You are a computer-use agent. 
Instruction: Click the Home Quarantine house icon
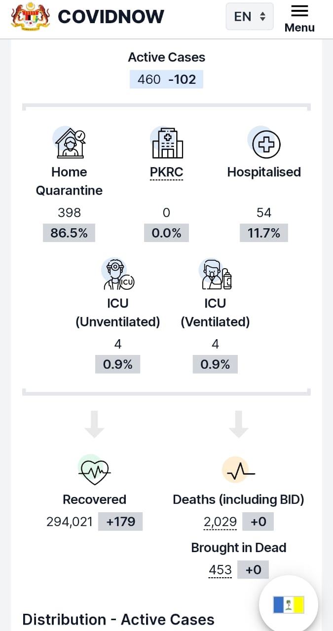(69, 142)
